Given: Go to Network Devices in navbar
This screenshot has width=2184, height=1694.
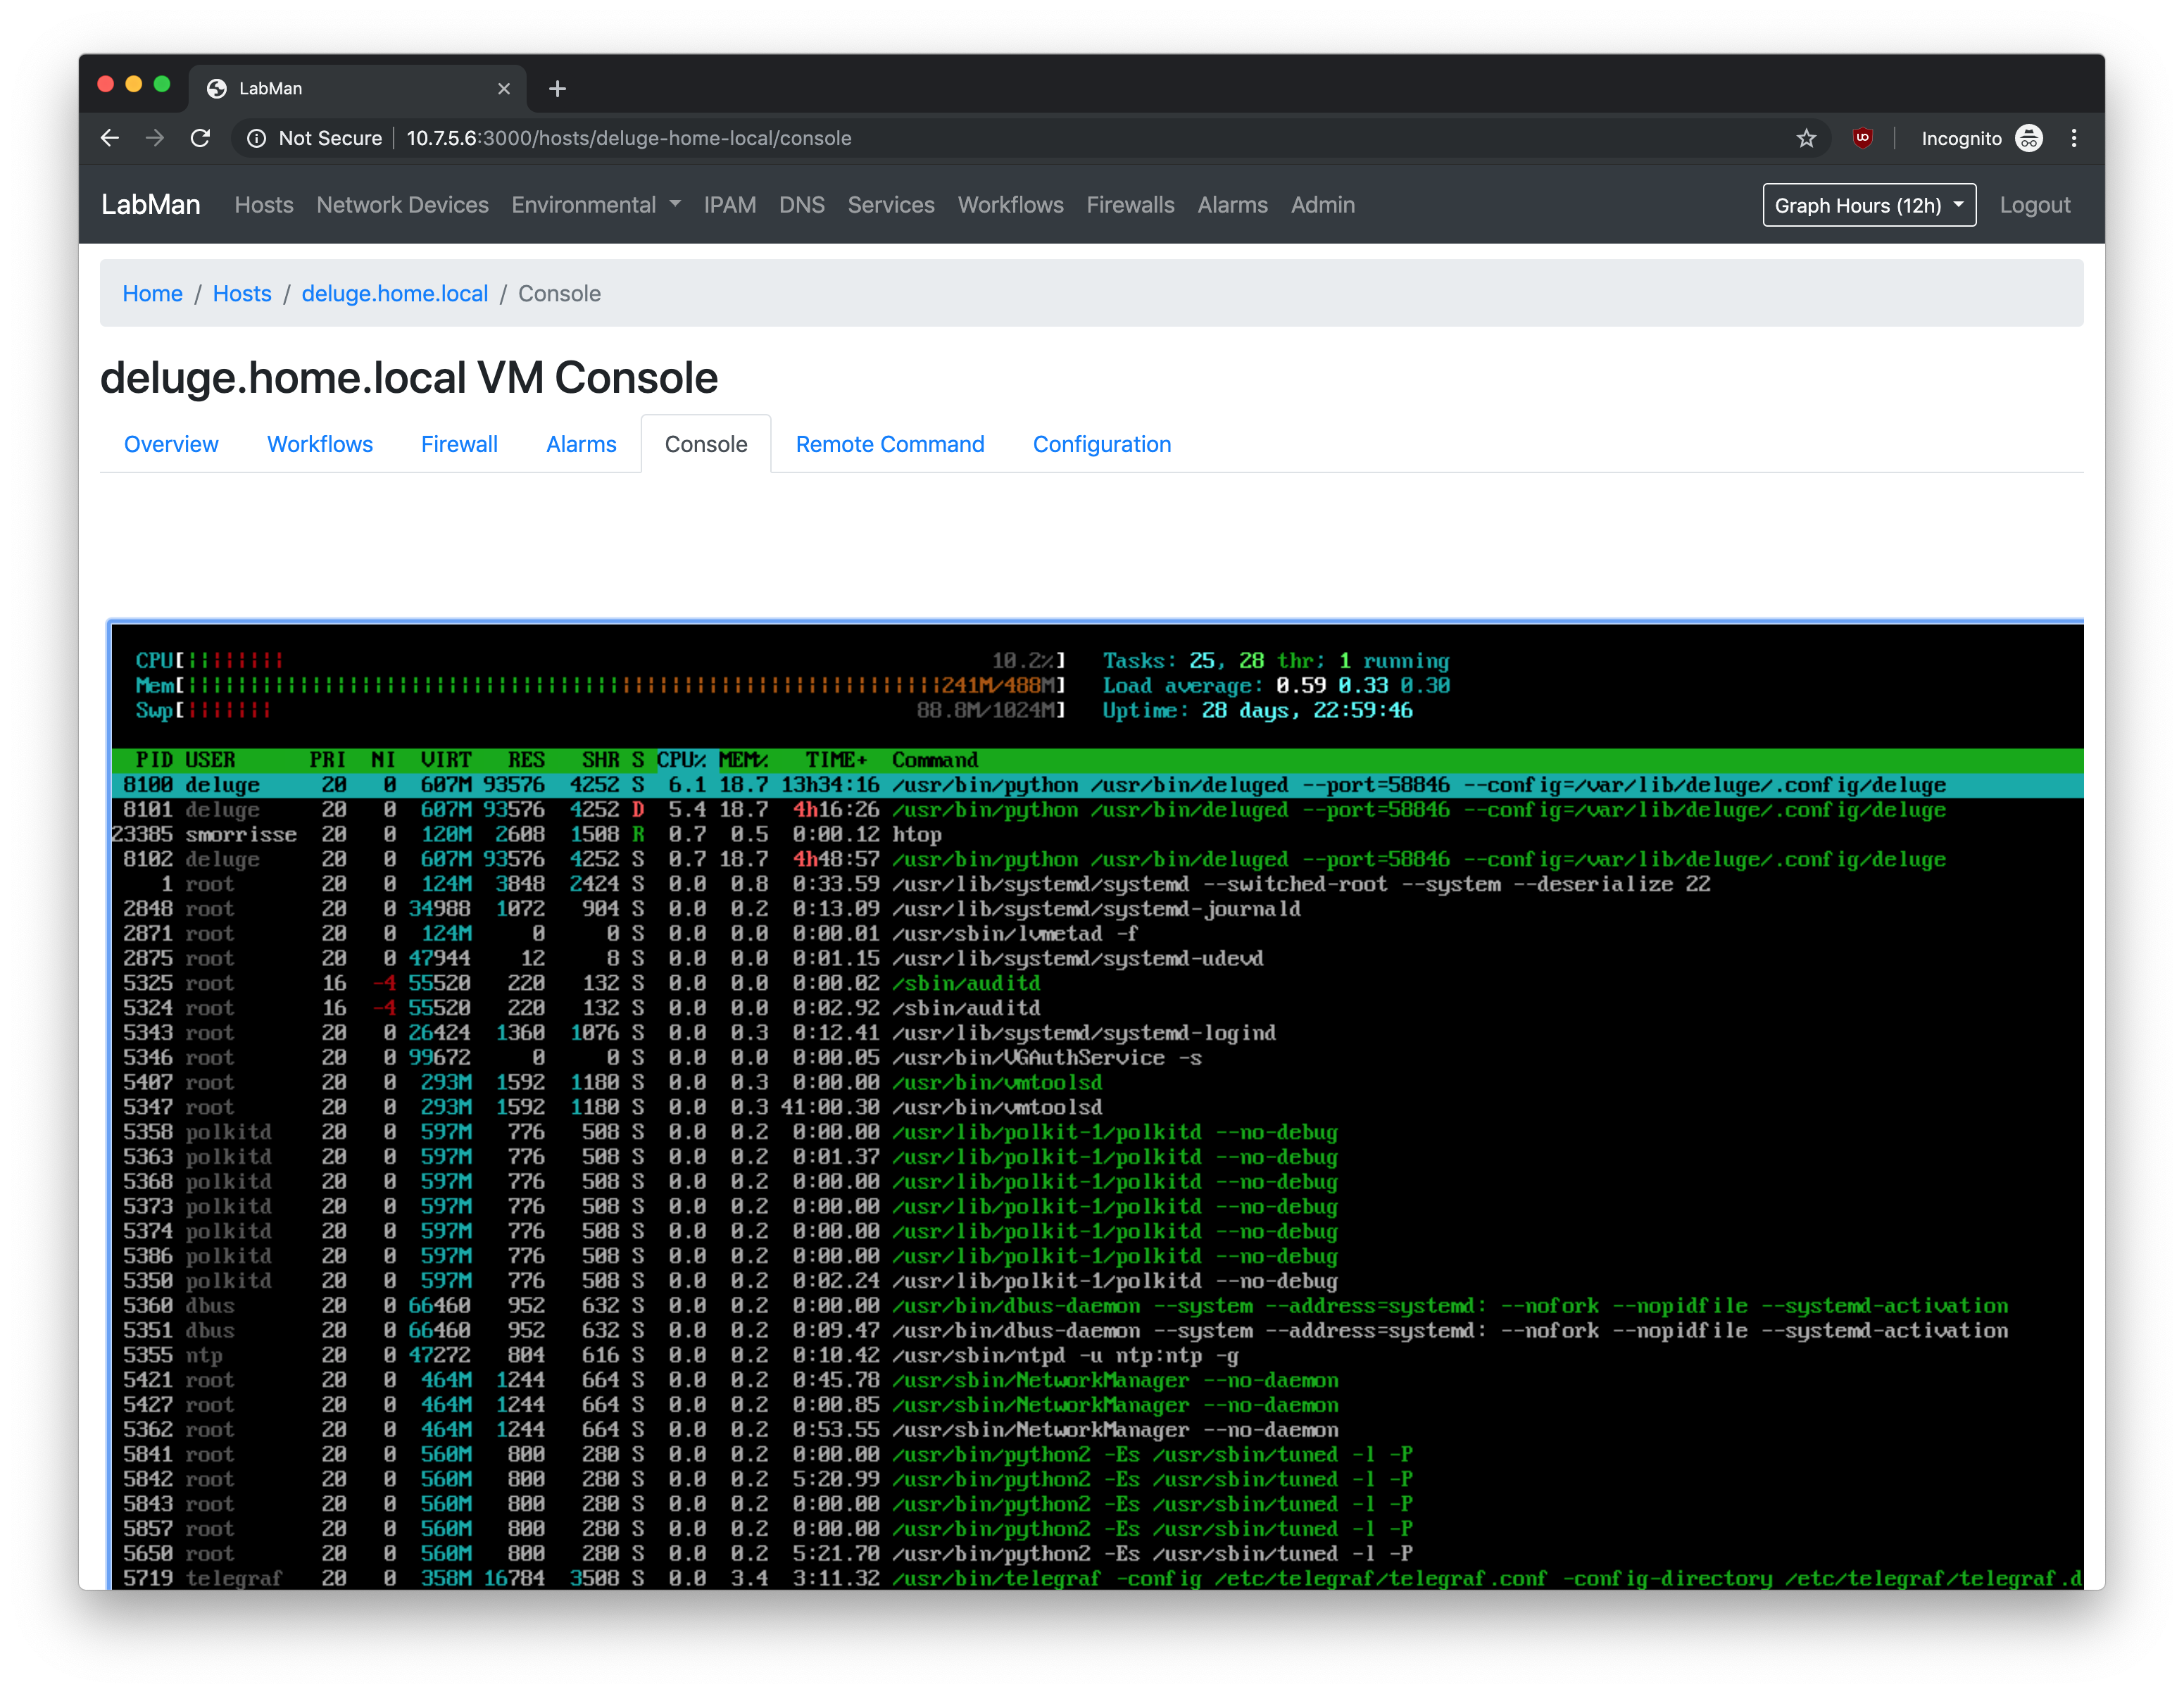Looking at the screenshot, I should [402, 205].
